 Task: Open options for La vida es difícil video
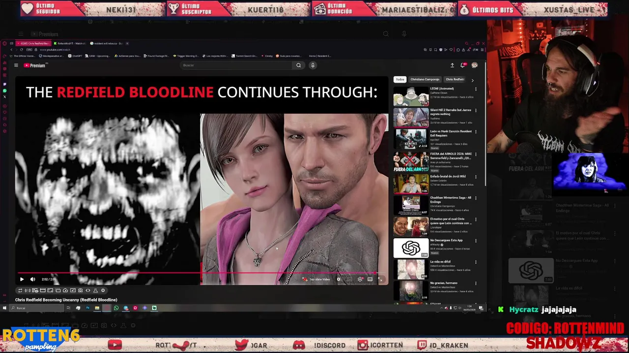tap(476, 262)
